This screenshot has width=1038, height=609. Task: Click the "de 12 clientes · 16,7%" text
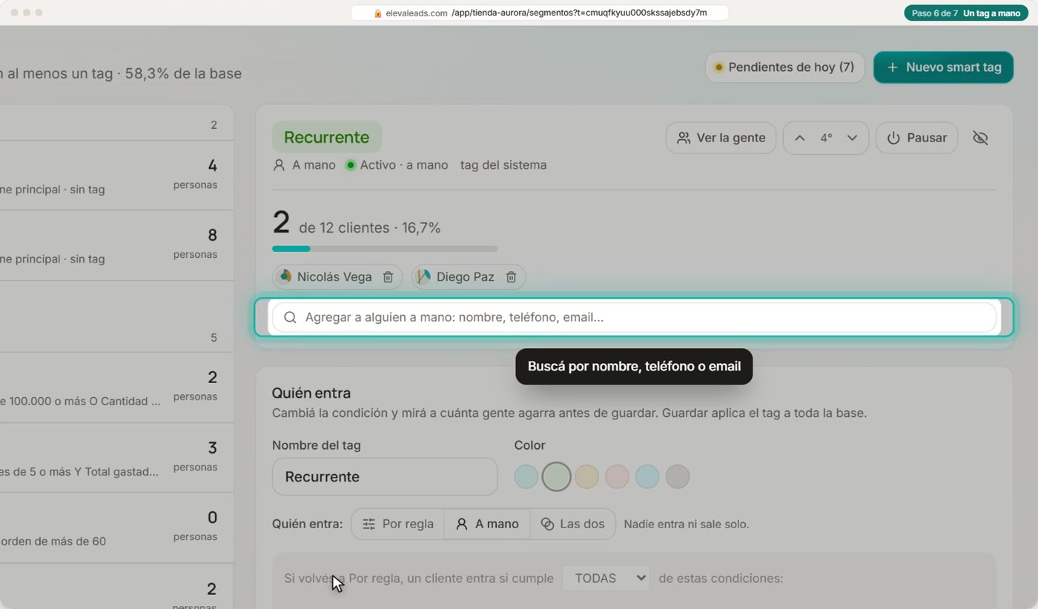coord(370,227)
